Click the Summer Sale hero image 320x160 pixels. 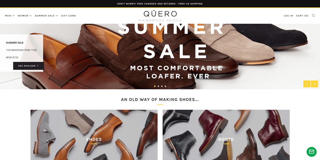[x=160, y=57]
